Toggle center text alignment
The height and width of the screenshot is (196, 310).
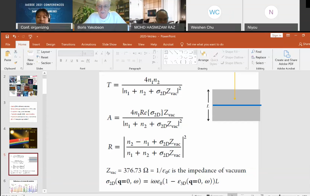(x=123, y=61)
